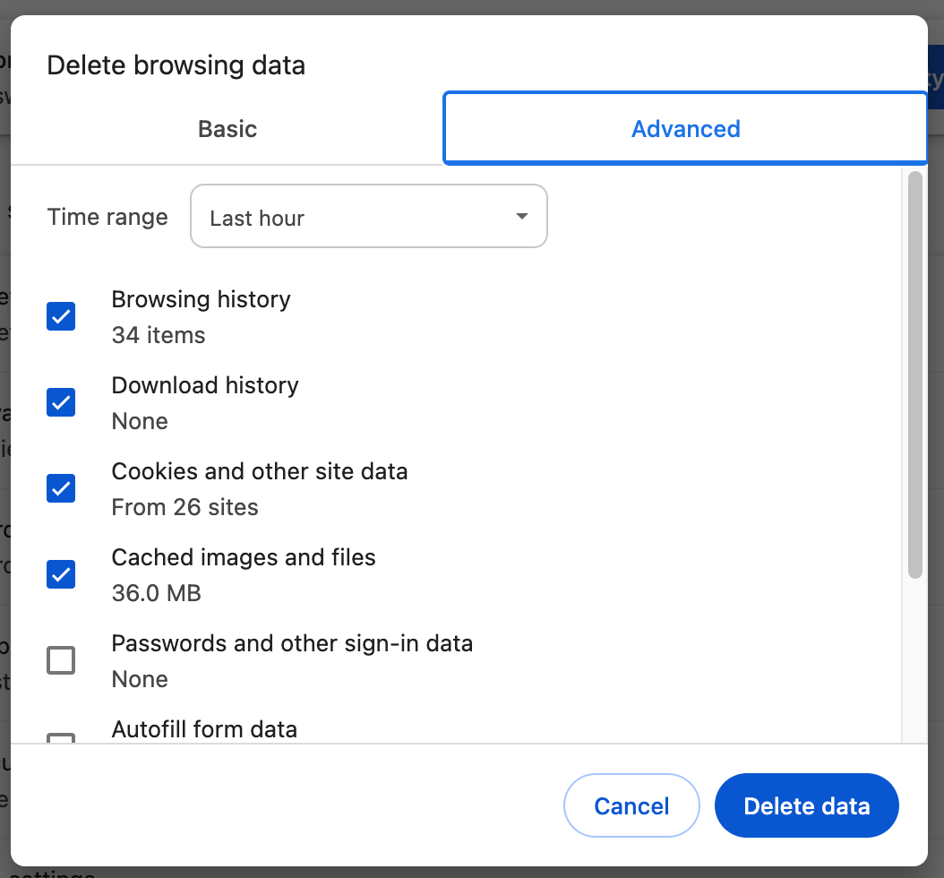
Task: Switch to the Basic tab
Action: coord(227,128)
